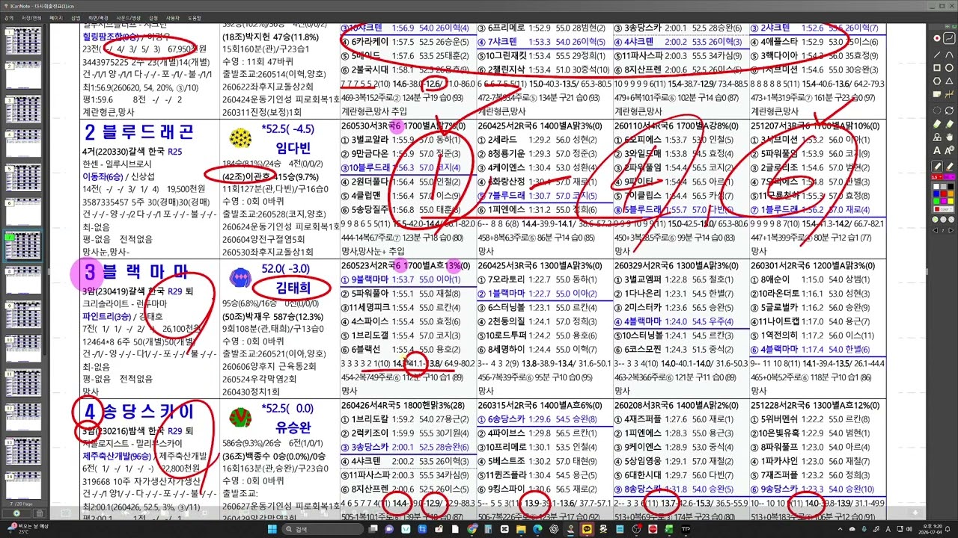Open the 설정 menu
Image resolution: width=958 pixels, height=538 pixels.
(153, 16)
